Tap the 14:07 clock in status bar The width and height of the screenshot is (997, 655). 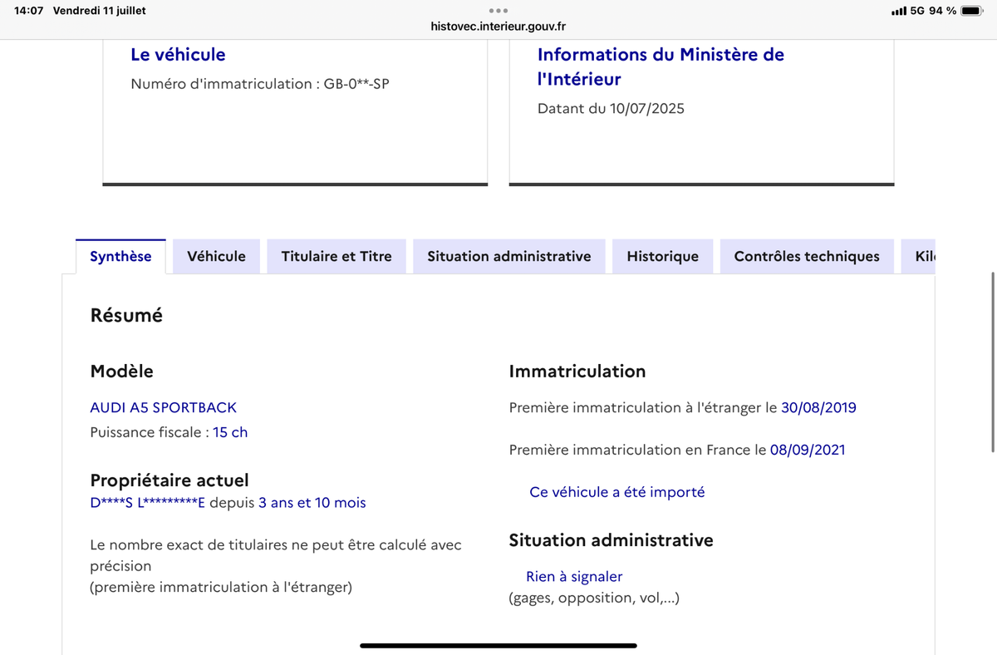(x=28, y=11)
